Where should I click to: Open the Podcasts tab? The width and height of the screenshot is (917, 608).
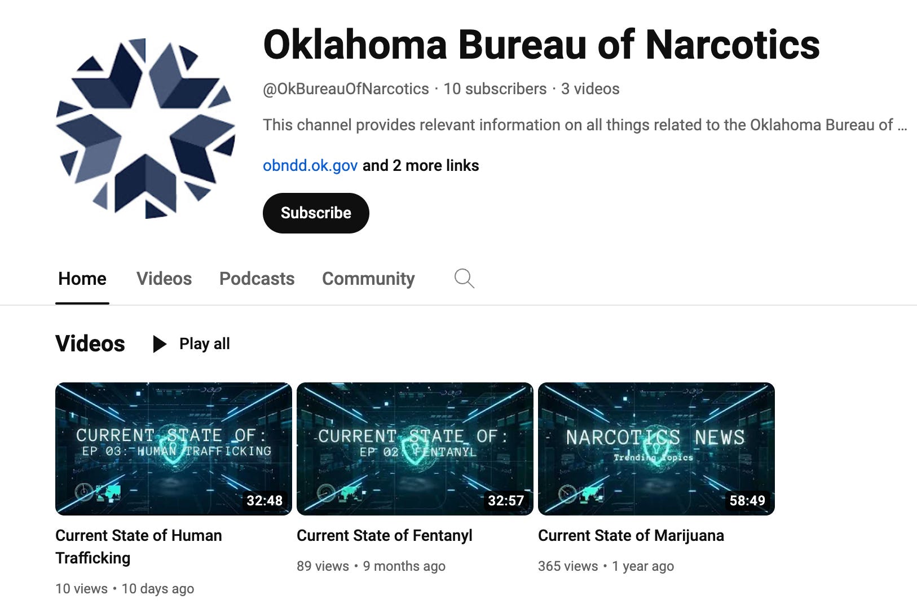(257, 279)
